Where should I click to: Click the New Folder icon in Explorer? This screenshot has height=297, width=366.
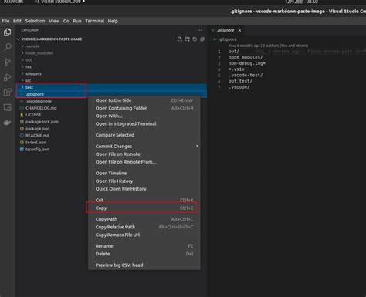point(187,39)
